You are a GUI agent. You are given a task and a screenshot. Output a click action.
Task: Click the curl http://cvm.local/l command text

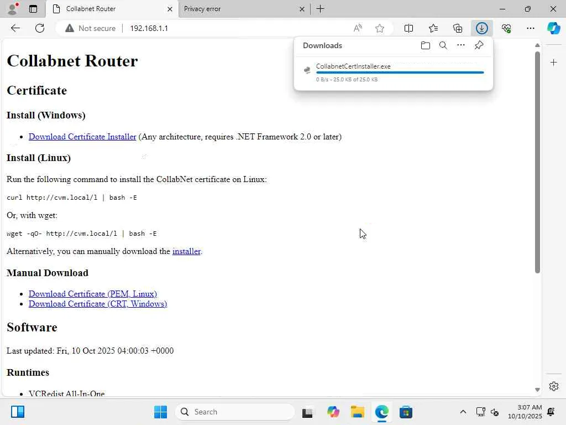tap(72, 198)
